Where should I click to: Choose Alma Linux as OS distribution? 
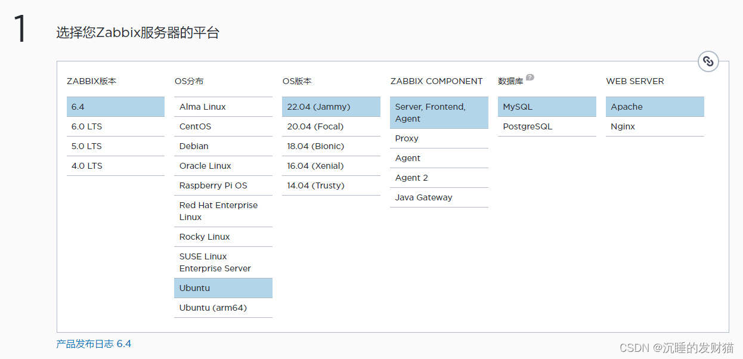tap(223, 107)
